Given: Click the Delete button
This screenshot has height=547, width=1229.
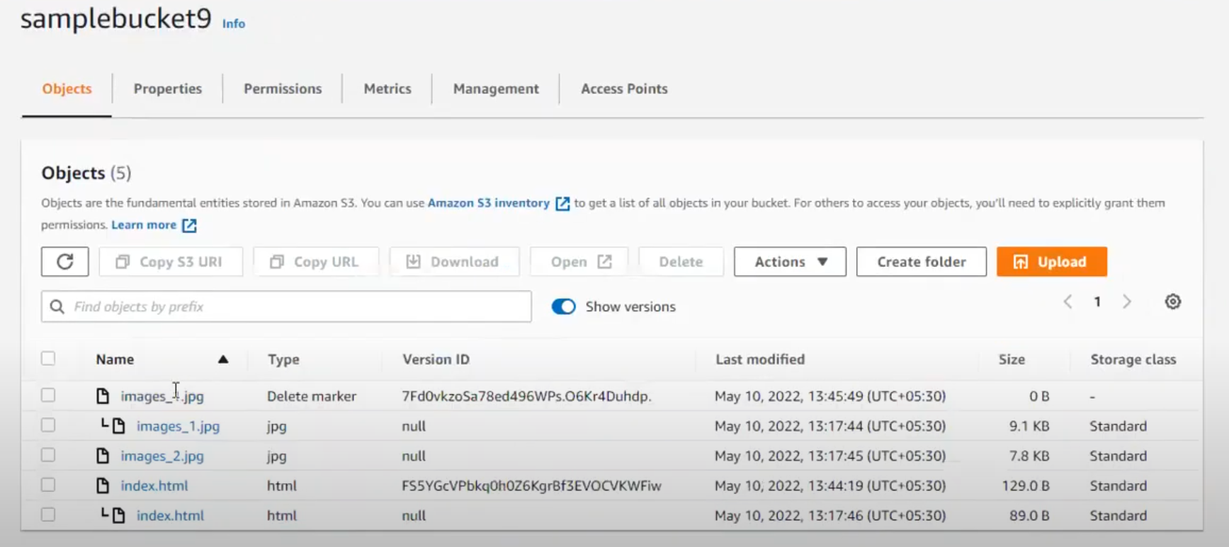Looking at the screenshot, I should click(681, 262).
